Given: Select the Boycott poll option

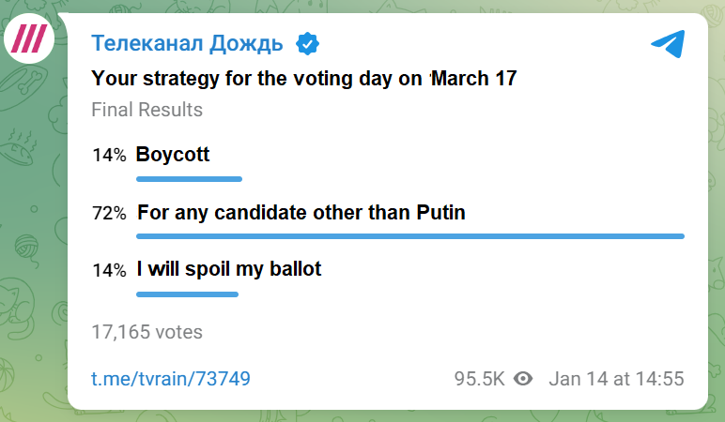Looking at the screenshot, I should pos(173,154).
